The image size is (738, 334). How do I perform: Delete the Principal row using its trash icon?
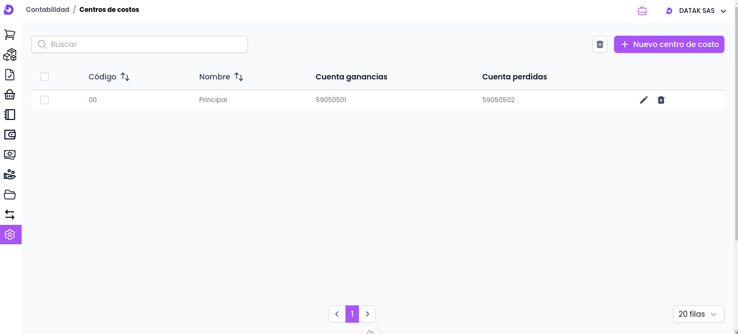tap(661, 100)
